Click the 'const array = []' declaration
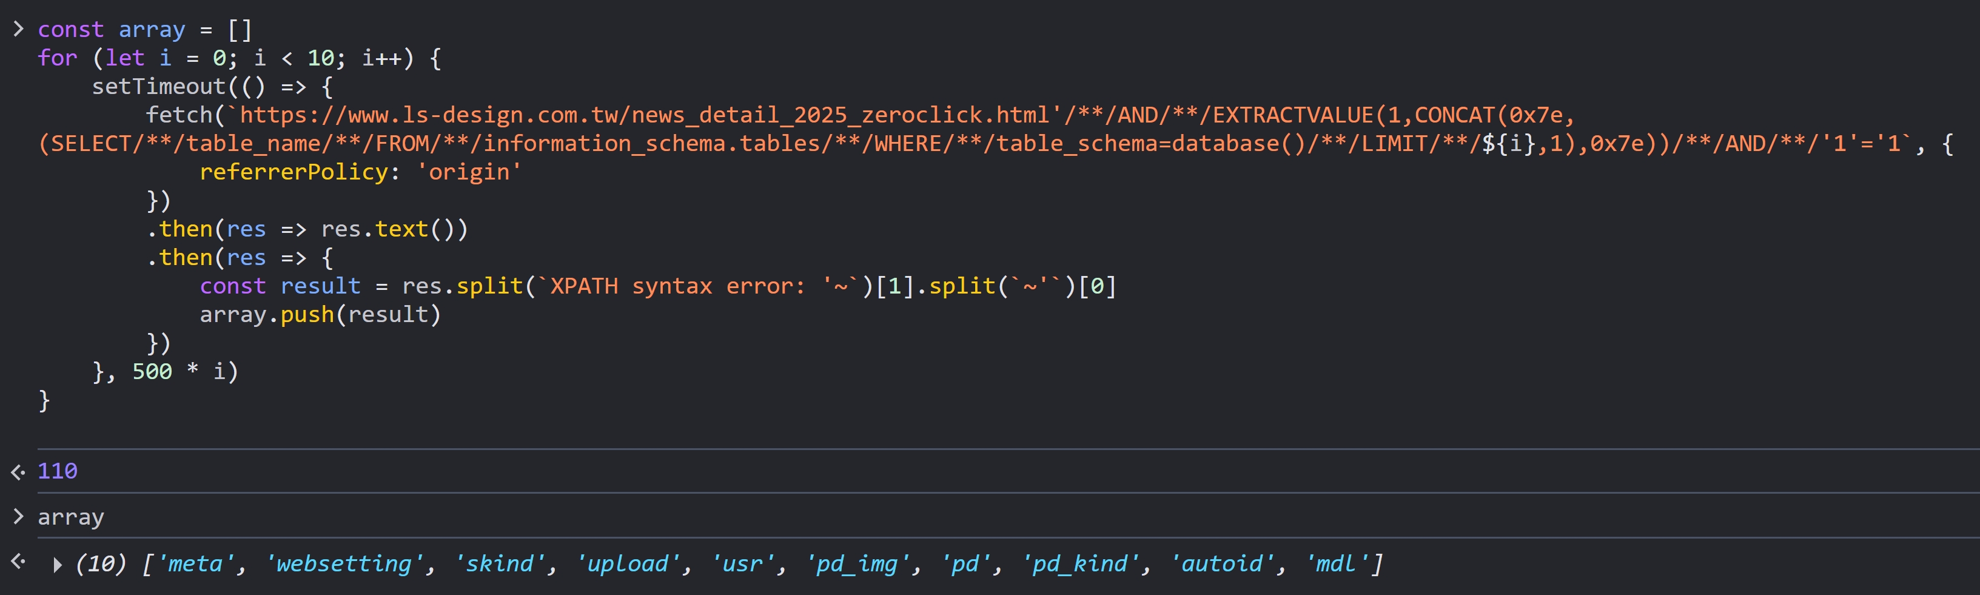 point(146,29)
